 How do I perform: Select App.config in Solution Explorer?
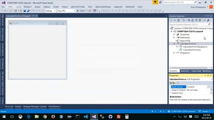[185, 41]
